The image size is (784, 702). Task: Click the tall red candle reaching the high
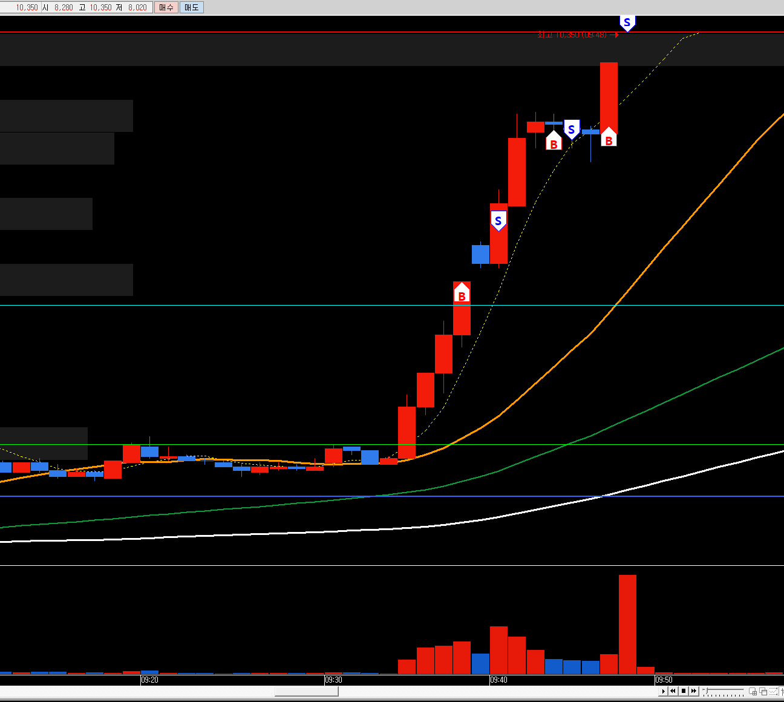click(x=609, y=97)
